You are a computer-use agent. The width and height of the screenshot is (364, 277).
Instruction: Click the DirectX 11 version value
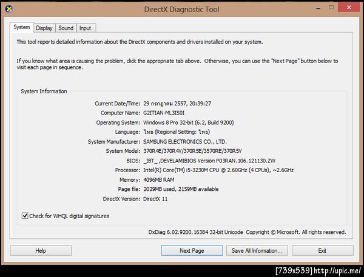(155, 199)
